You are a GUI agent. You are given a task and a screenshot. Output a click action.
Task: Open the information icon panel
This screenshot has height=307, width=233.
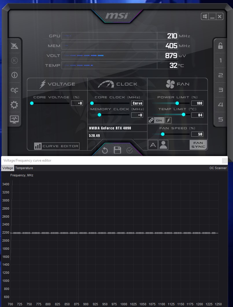14,75
